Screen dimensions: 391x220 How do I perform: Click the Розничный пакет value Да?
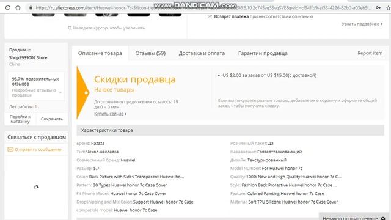(271, 143)
